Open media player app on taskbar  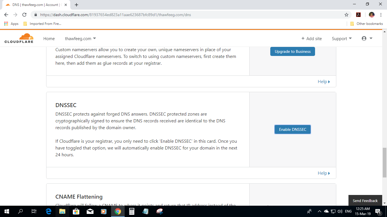tap(104, 211)
